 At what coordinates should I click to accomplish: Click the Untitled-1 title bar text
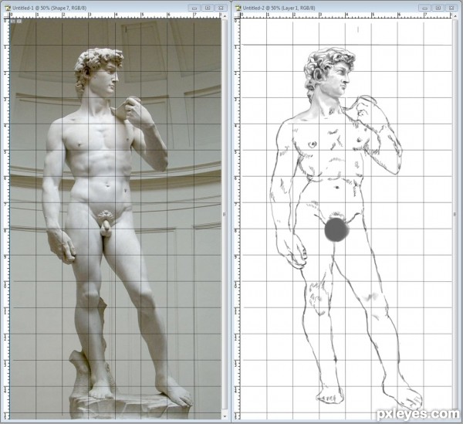[x=49, y=8]
